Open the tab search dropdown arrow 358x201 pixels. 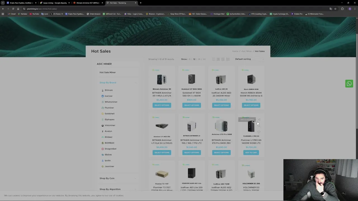3,3
